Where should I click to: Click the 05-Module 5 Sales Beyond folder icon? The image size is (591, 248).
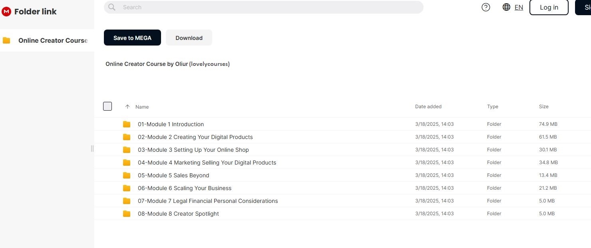(127, 175)
